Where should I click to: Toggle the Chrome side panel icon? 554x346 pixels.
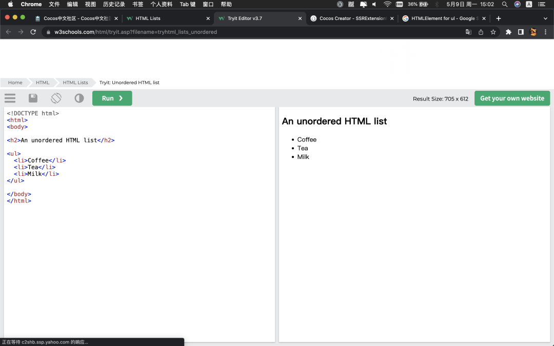coord(521,32)
